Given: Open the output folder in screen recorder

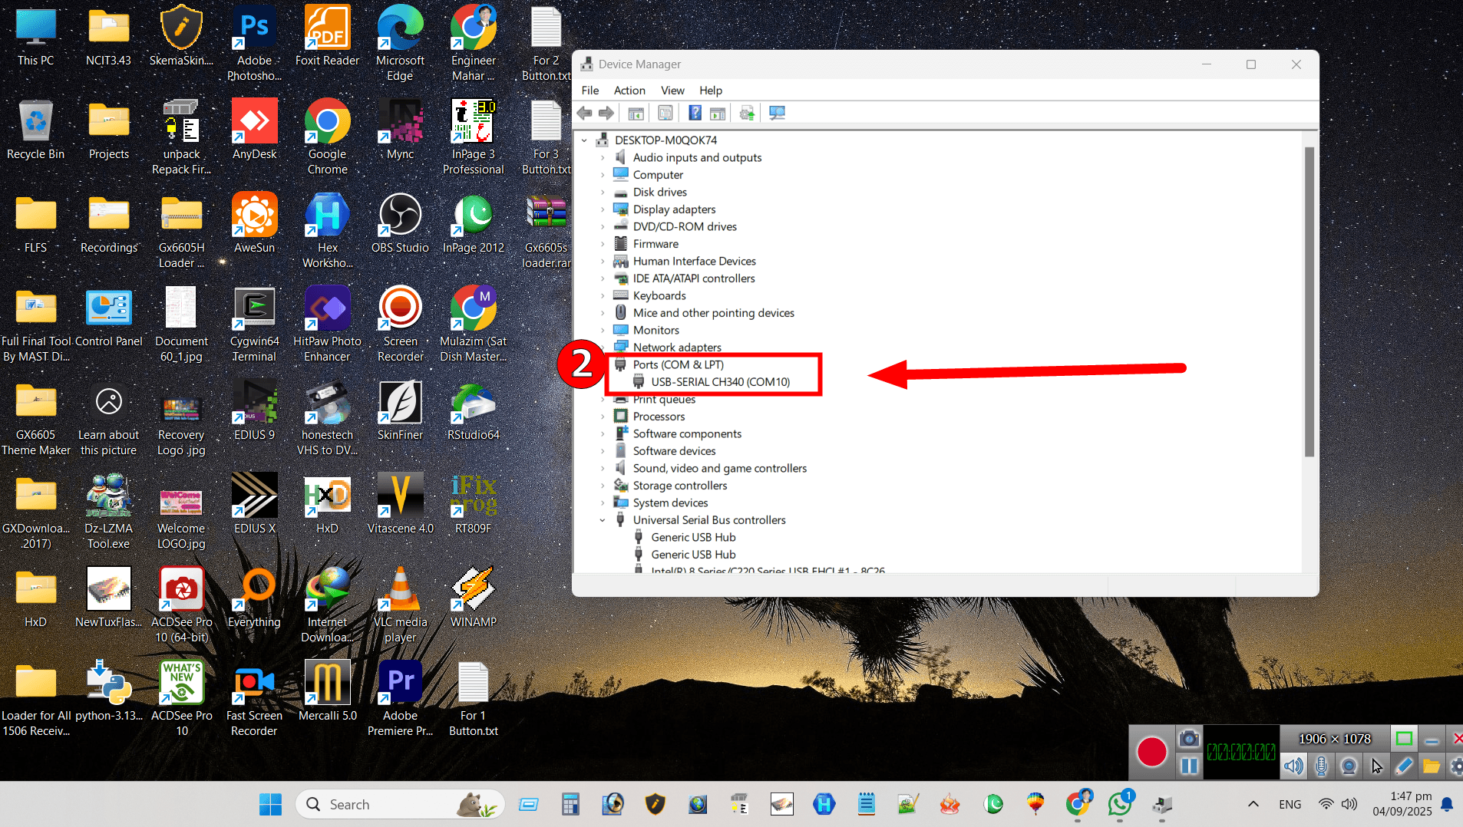Looking at the screenshot, I should (1431, 765).
